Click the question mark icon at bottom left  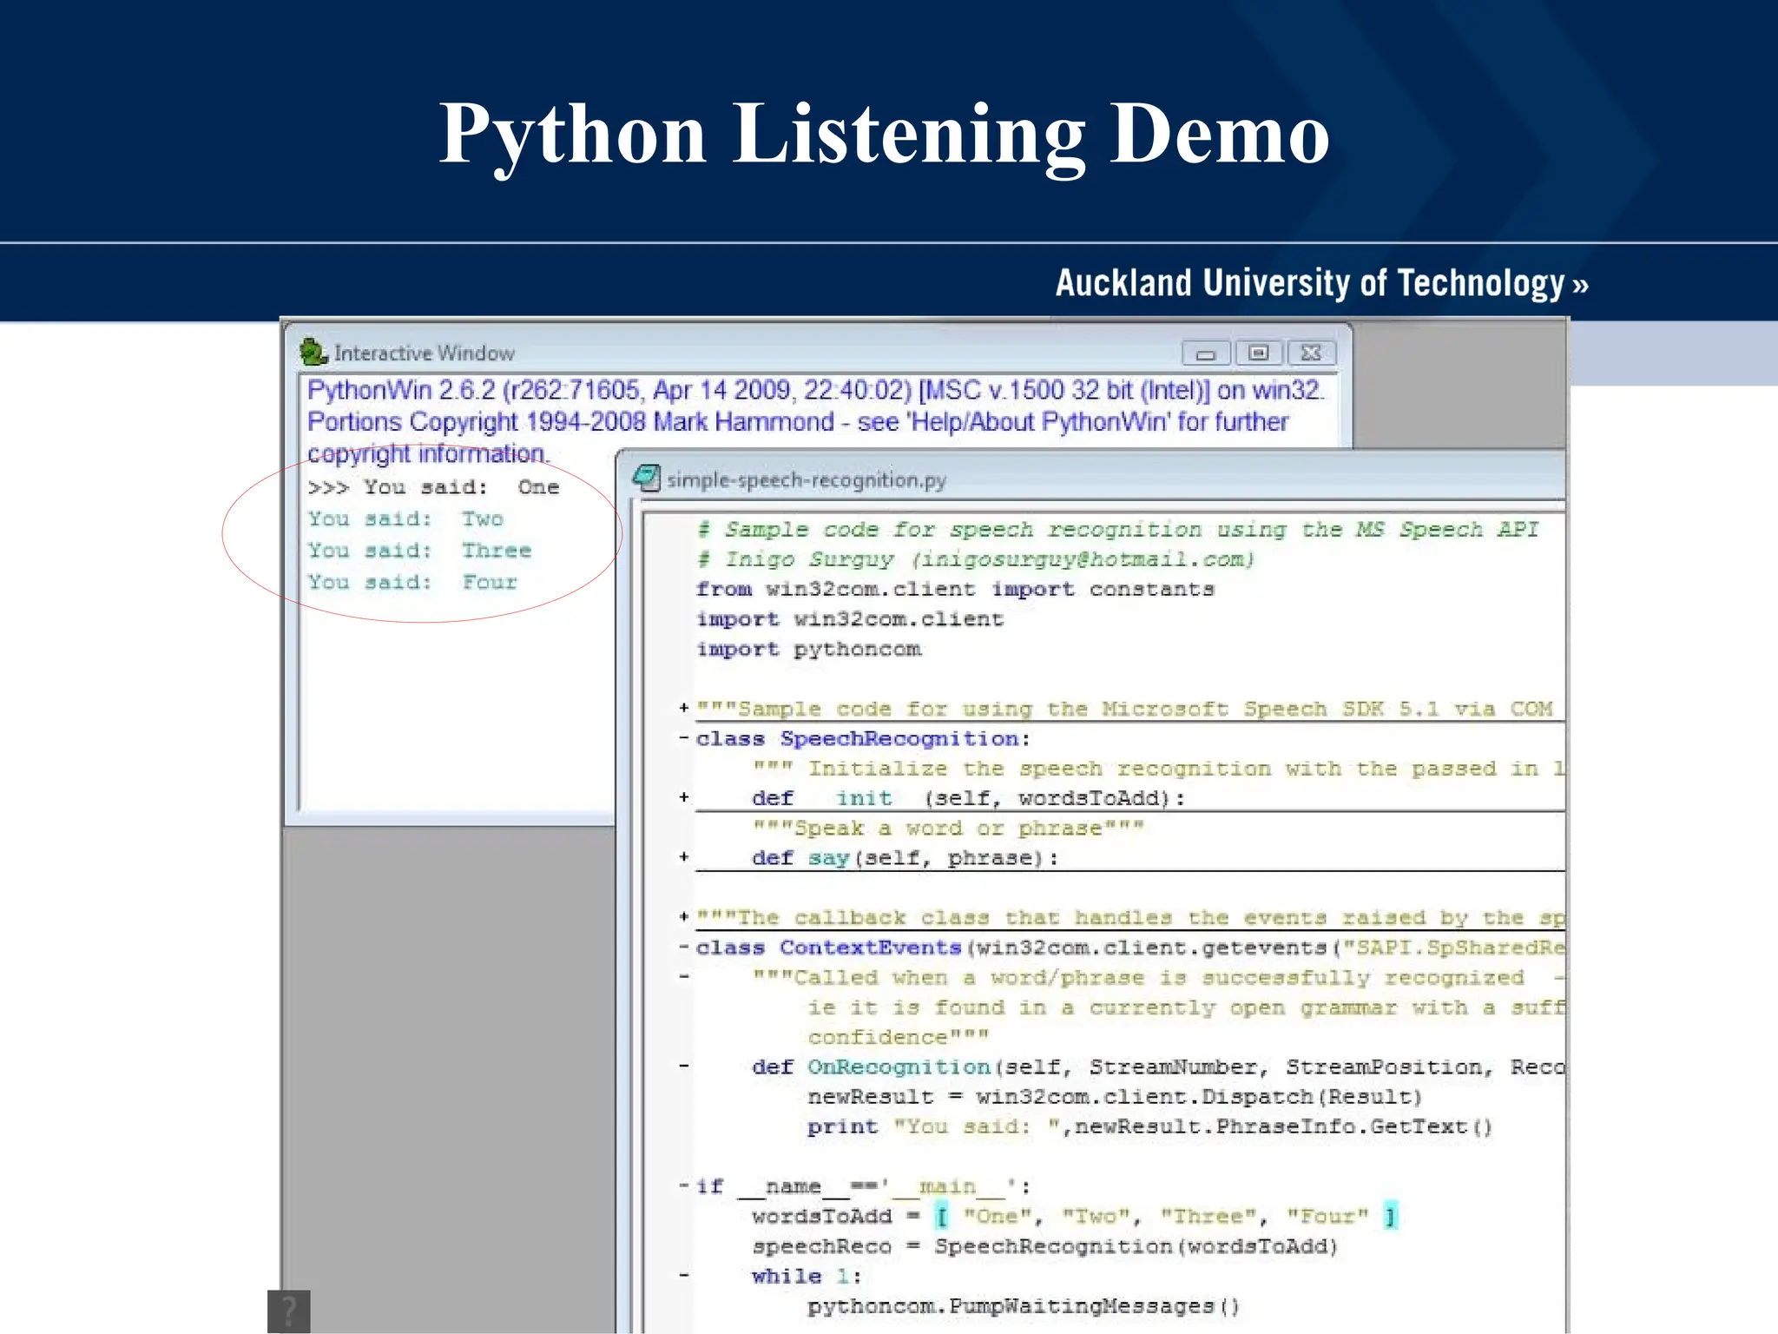[289, 1311]
